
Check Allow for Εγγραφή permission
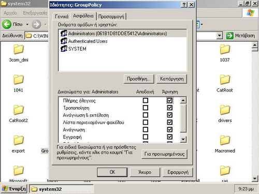146,137
